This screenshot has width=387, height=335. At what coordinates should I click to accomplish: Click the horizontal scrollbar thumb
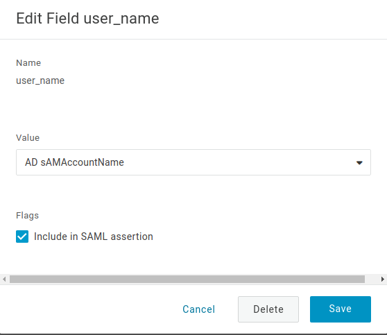pos(187,280)
